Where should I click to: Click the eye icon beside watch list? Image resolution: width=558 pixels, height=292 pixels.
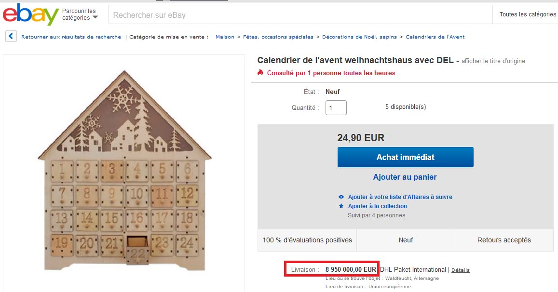341,197
